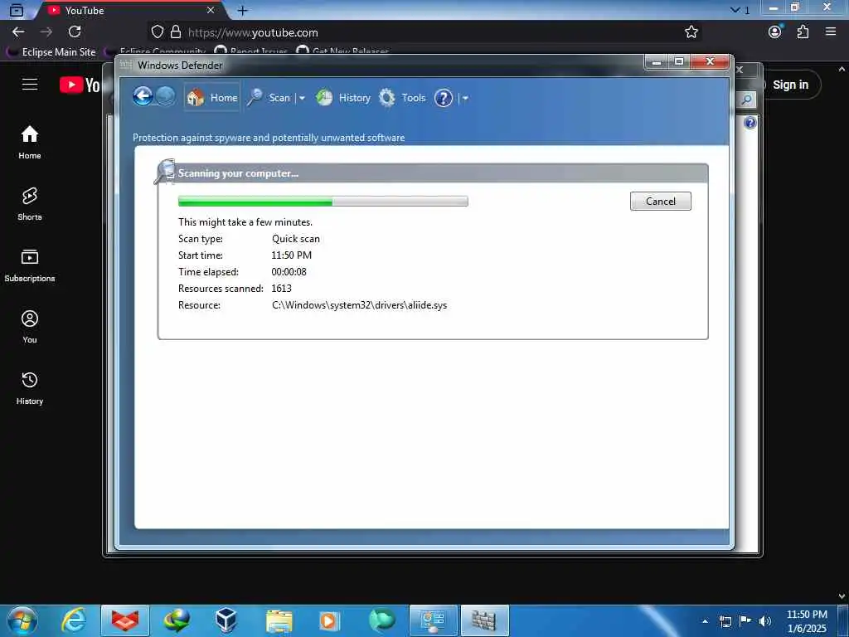Click the scanning magnifier icon in header
Screen dimensions: 849x637
pos(165,172)
